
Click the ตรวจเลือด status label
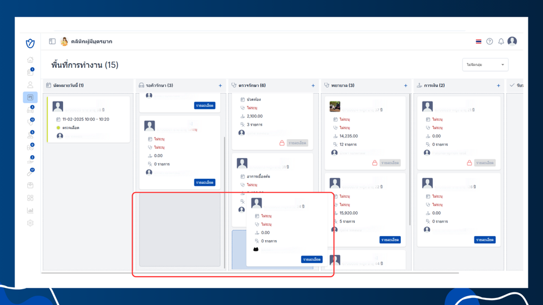click(71, 128)
